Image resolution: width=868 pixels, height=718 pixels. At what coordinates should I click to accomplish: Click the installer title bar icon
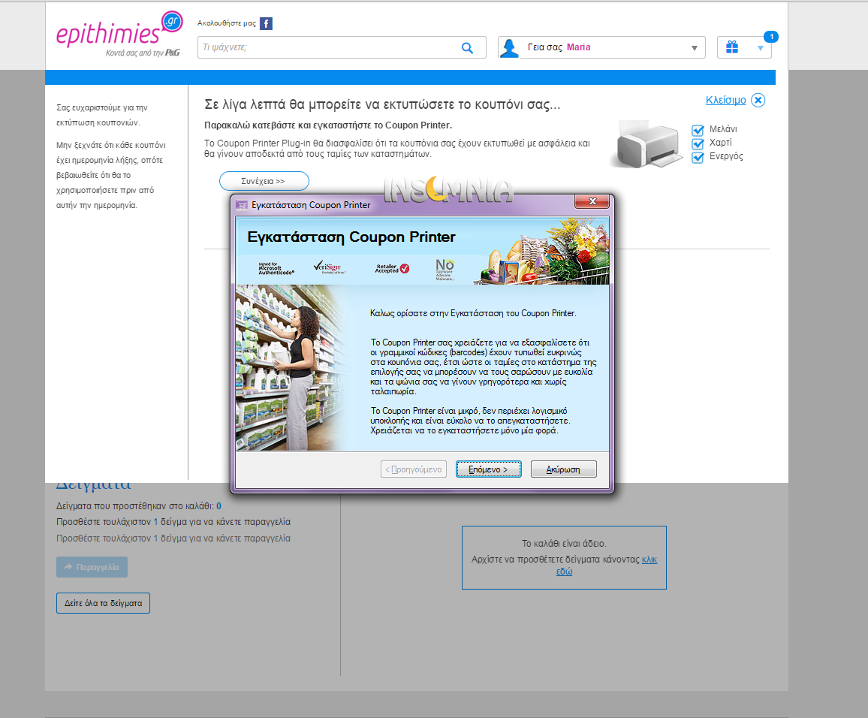241,205
